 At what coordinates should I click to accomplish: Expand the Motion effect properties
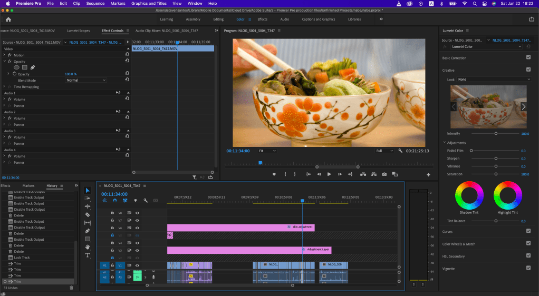(5, 55)
